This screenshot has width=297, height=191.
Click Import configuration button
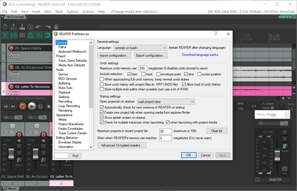coord(114,56)
